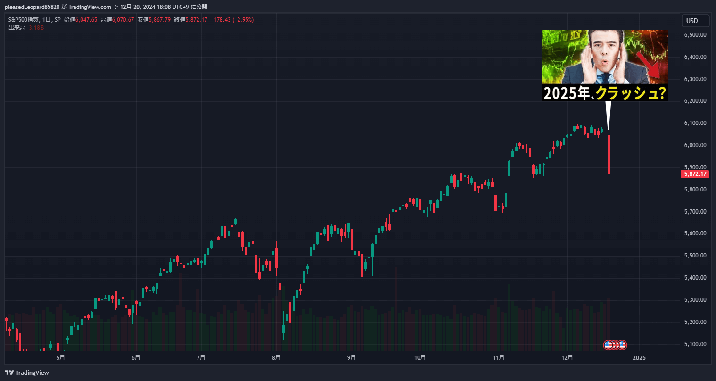
Task: Select the 12月 marker on time axis
Action: point(567,358)
